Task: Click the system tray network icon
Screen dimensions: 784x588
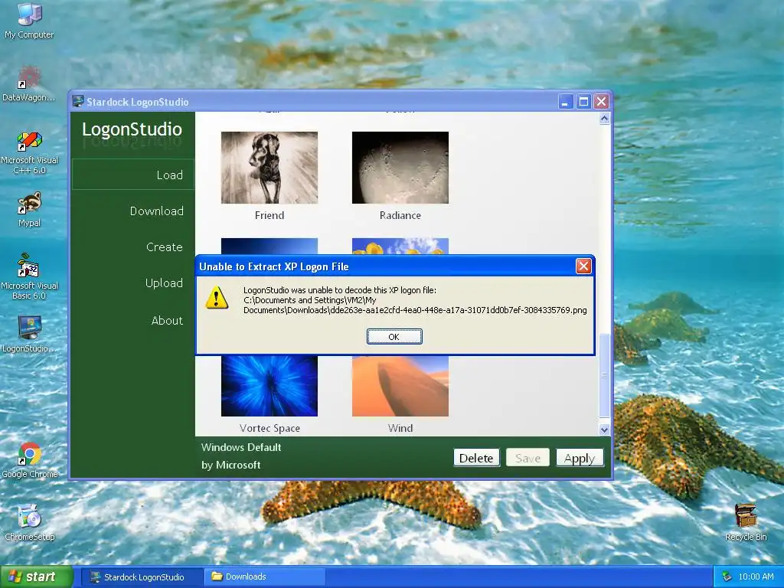Action: 727,577
